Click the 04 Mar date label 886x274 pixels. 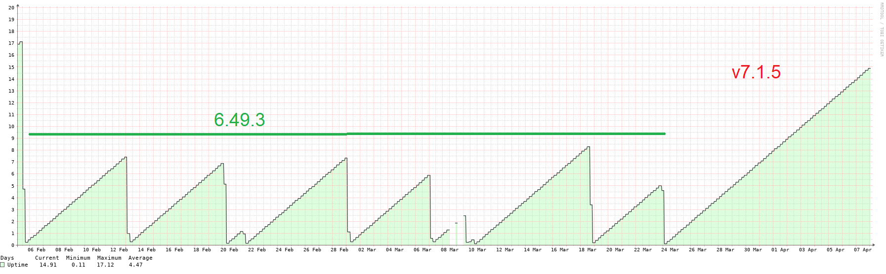click(395, 250)
